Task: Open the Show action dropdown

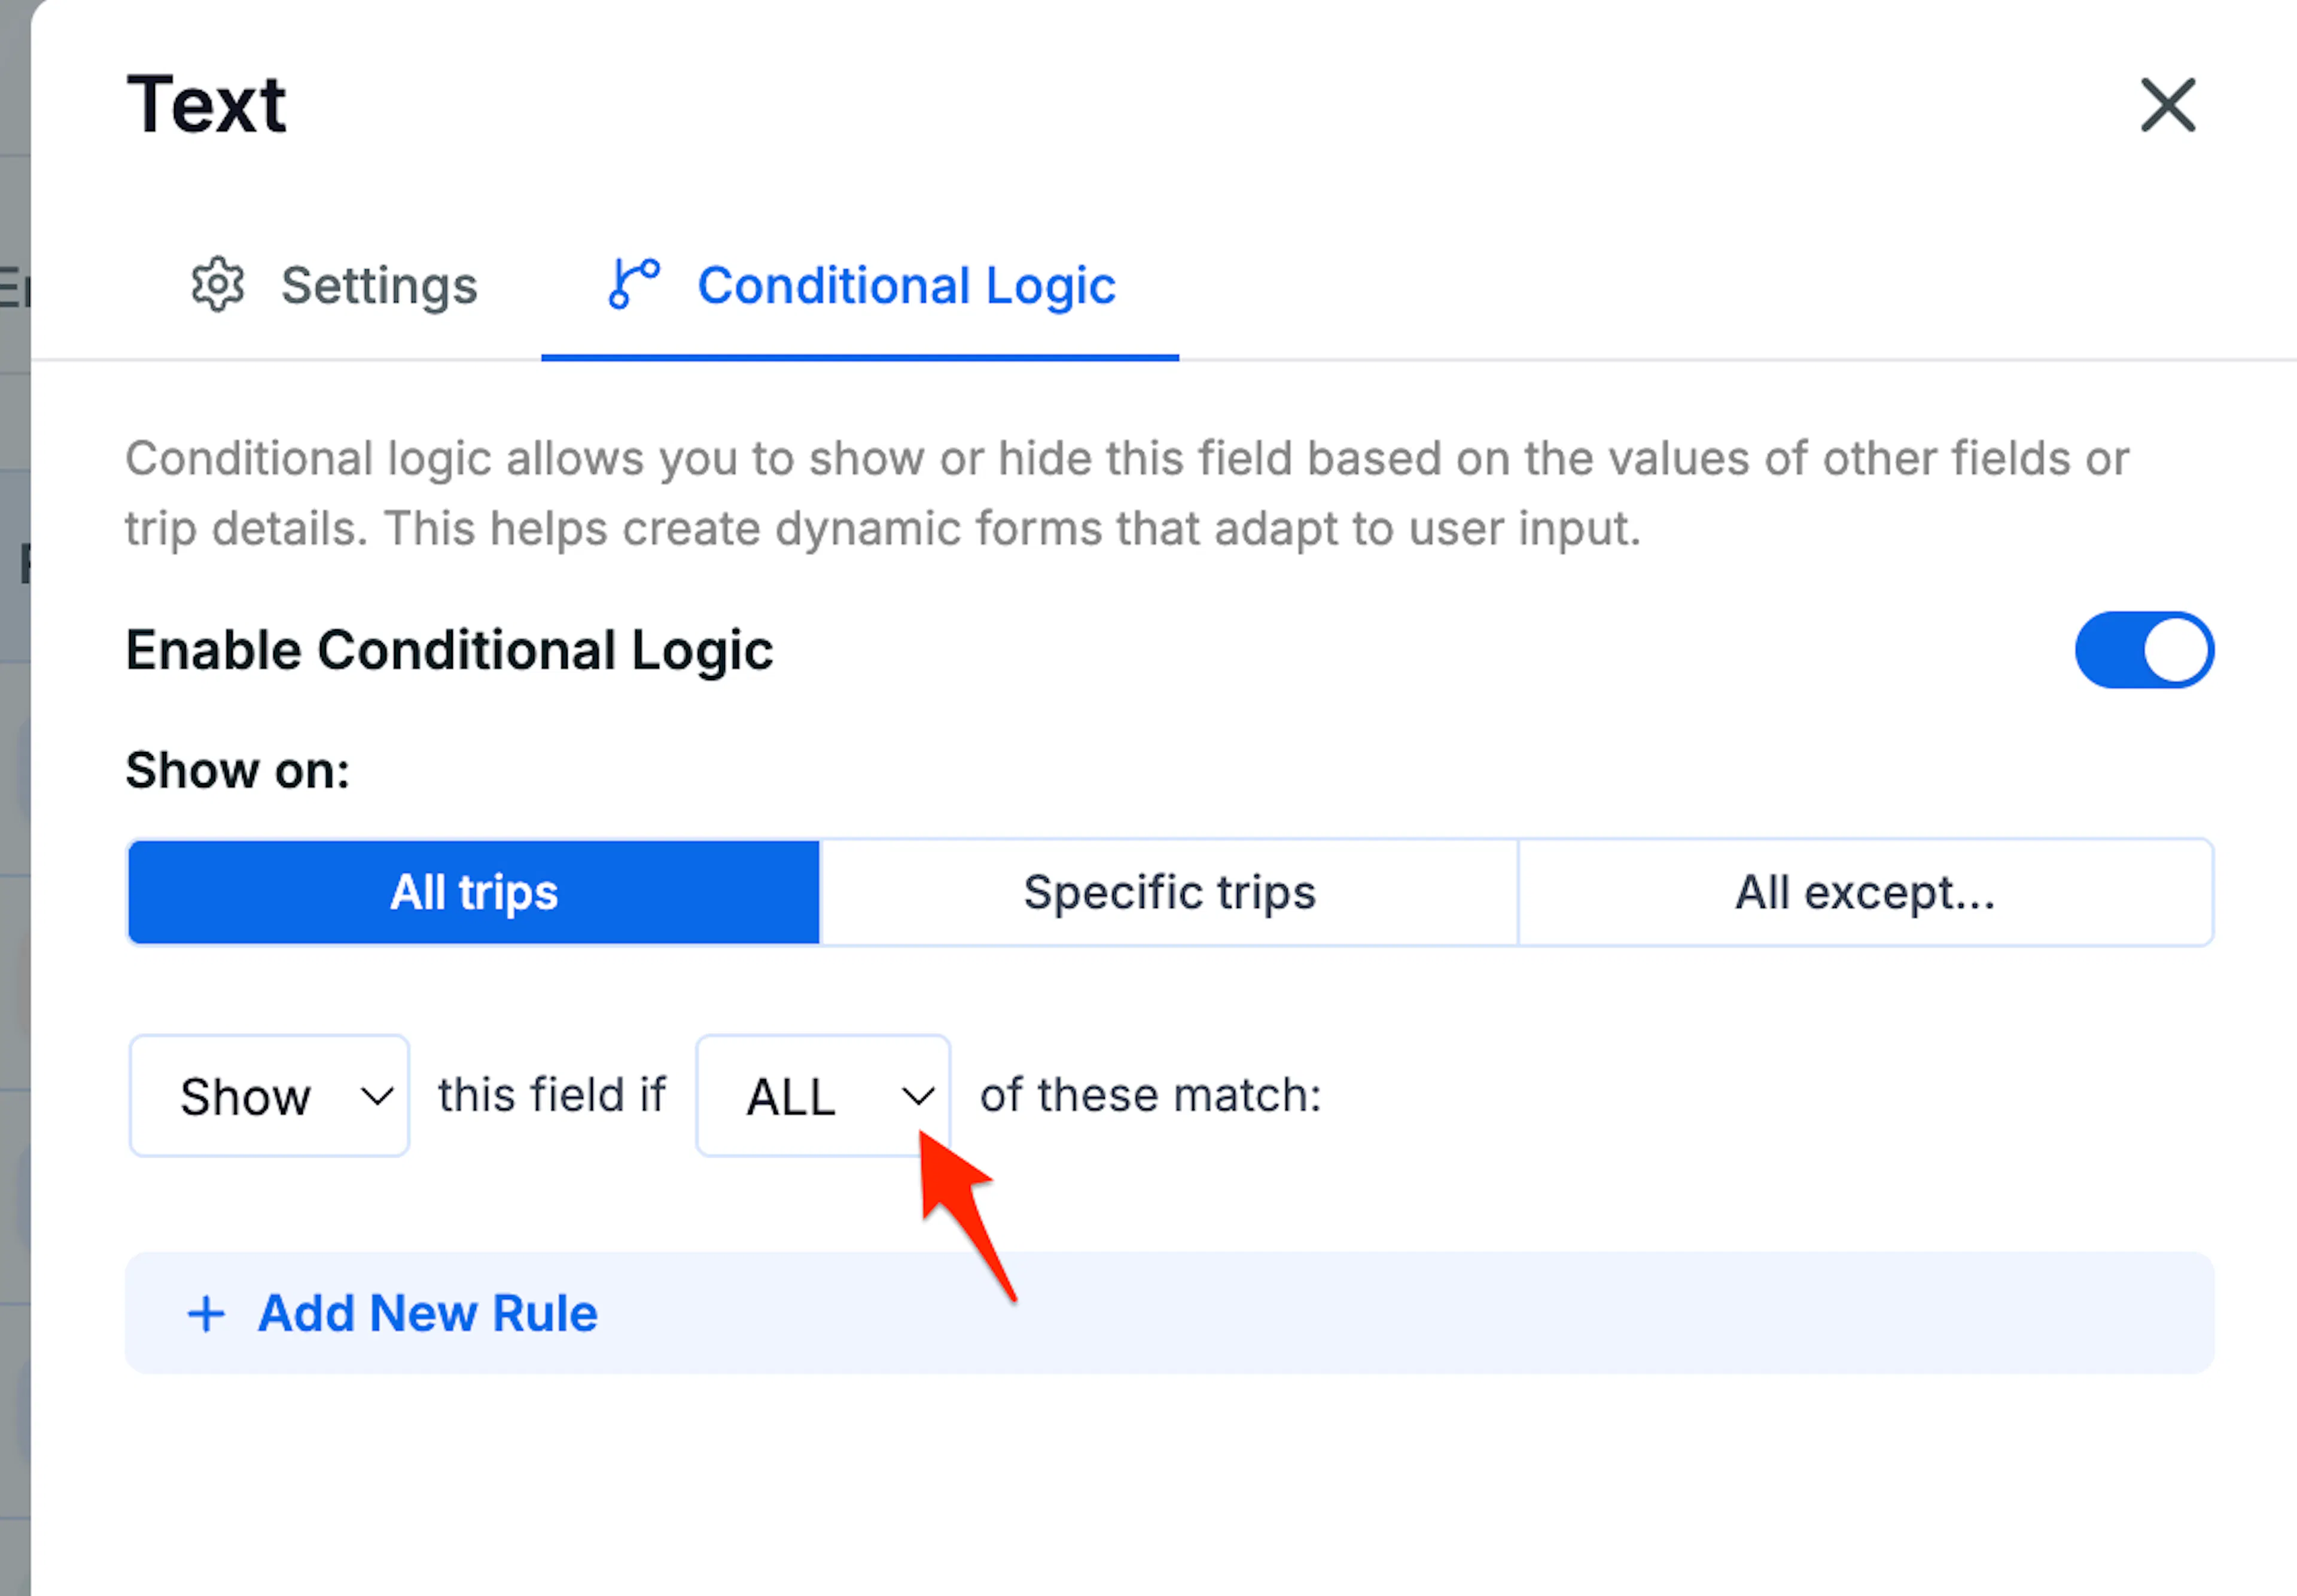Action: pos(269,1096)
